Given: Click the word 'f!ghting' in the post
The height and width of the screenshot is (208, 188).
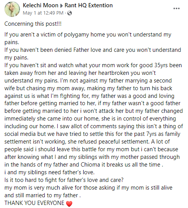Looking at the screenshot, I should [x=70, y=96].
